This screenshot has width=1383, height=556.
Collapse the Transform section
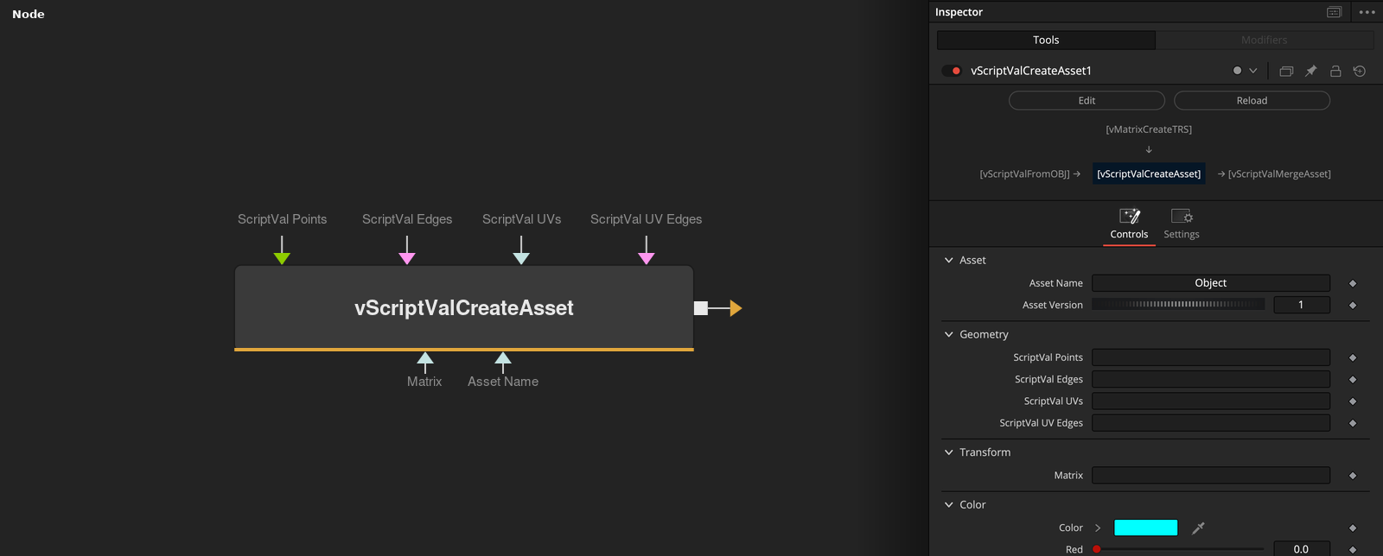pos(949,452)
